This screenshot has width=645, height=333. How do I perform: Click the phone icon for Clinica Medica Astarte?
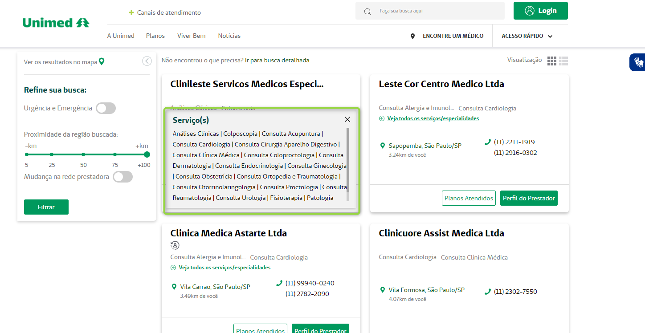(279, 283)
